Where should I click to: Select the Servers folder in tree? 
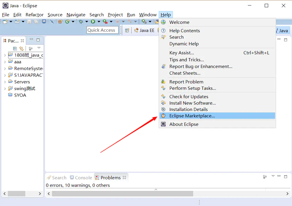[x=19, y=82]
